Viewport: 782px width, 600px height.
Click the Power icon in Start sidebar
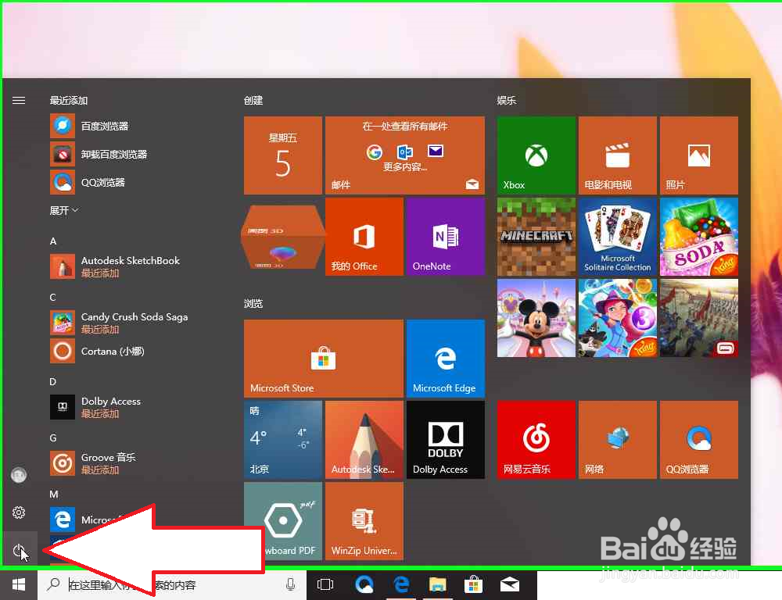[x=19, y=550]
